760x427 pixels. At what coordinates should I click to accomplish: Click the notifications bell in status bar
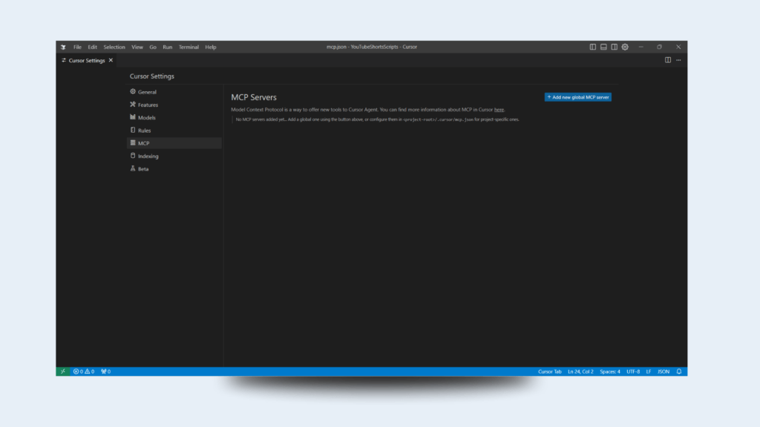click(x=678, y=371)
